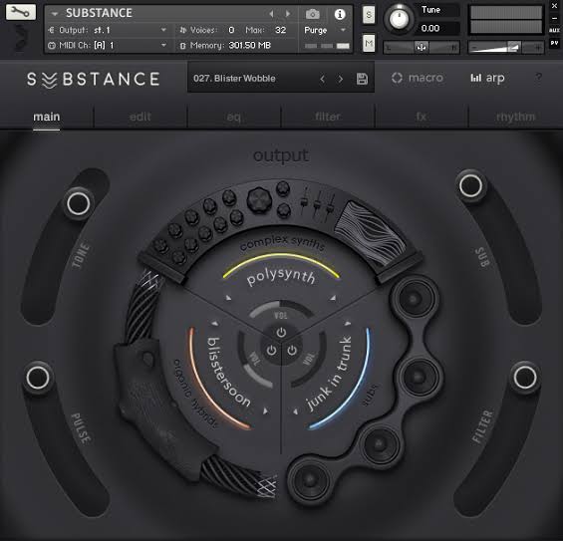
Task: Click the SUBSTANCE logo title
Action: [94, 80]
